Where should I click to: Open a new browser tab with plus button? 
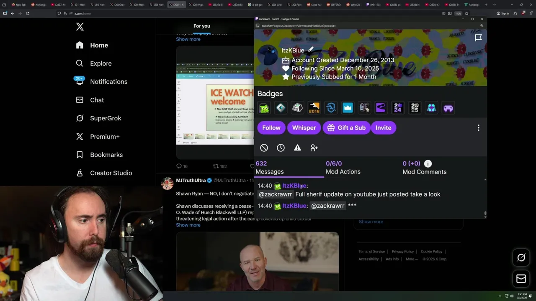point(486,5)
